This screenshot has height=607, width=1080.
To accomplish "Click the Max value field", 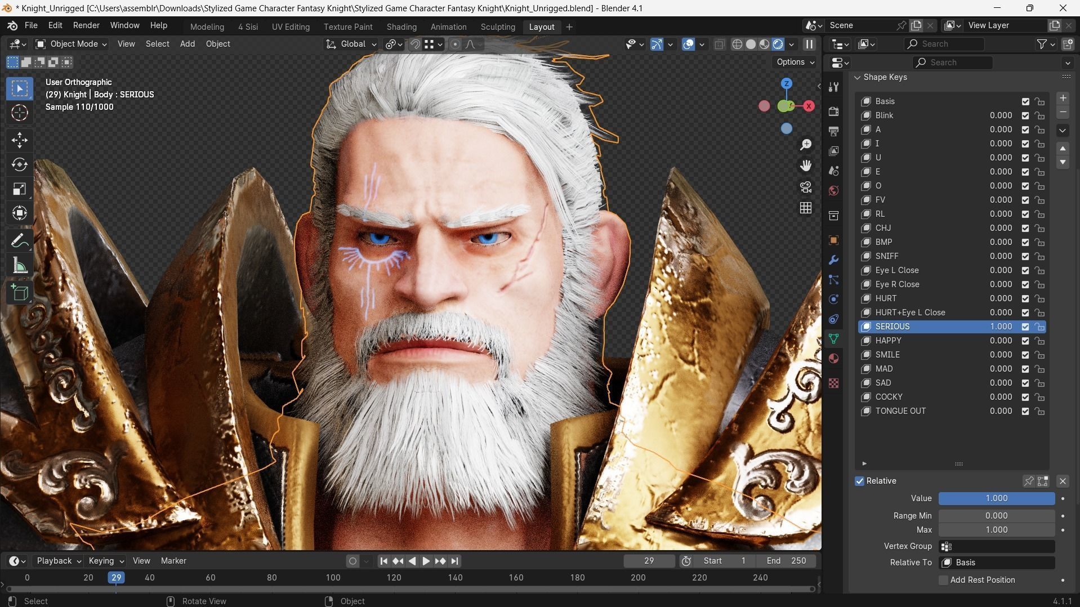I will click(x=997, y=530).
